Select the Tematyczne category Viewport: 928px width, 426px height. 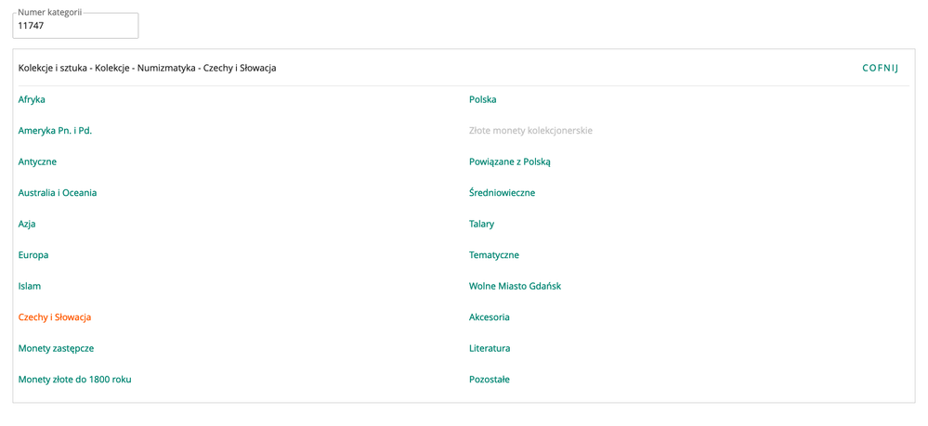point(494,255)
